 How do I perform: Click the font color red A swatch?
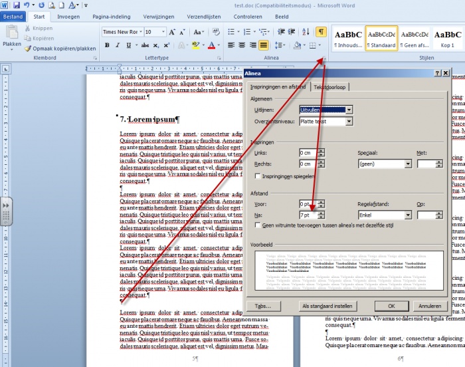coord(211,45)
